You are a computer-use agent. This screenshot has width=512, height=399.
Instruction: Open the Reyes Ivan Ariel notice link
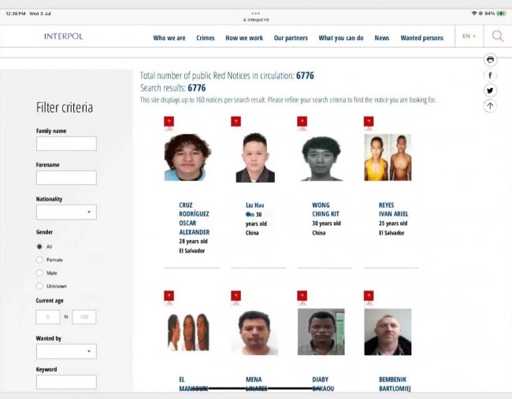[x=393, y=209]
